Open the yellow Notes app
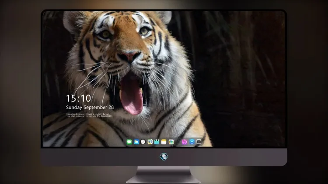The height and width of the screenshot is (184, 328). click(x=164, y=142)
